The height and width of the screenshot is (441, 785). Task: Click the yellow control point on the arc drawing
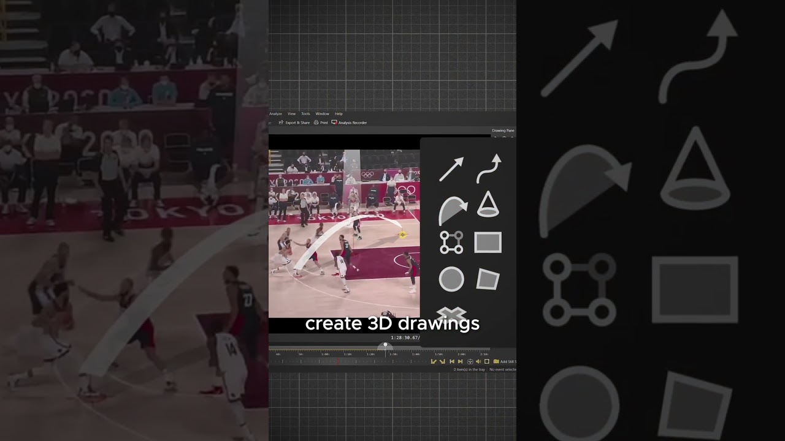coord(402,234)
